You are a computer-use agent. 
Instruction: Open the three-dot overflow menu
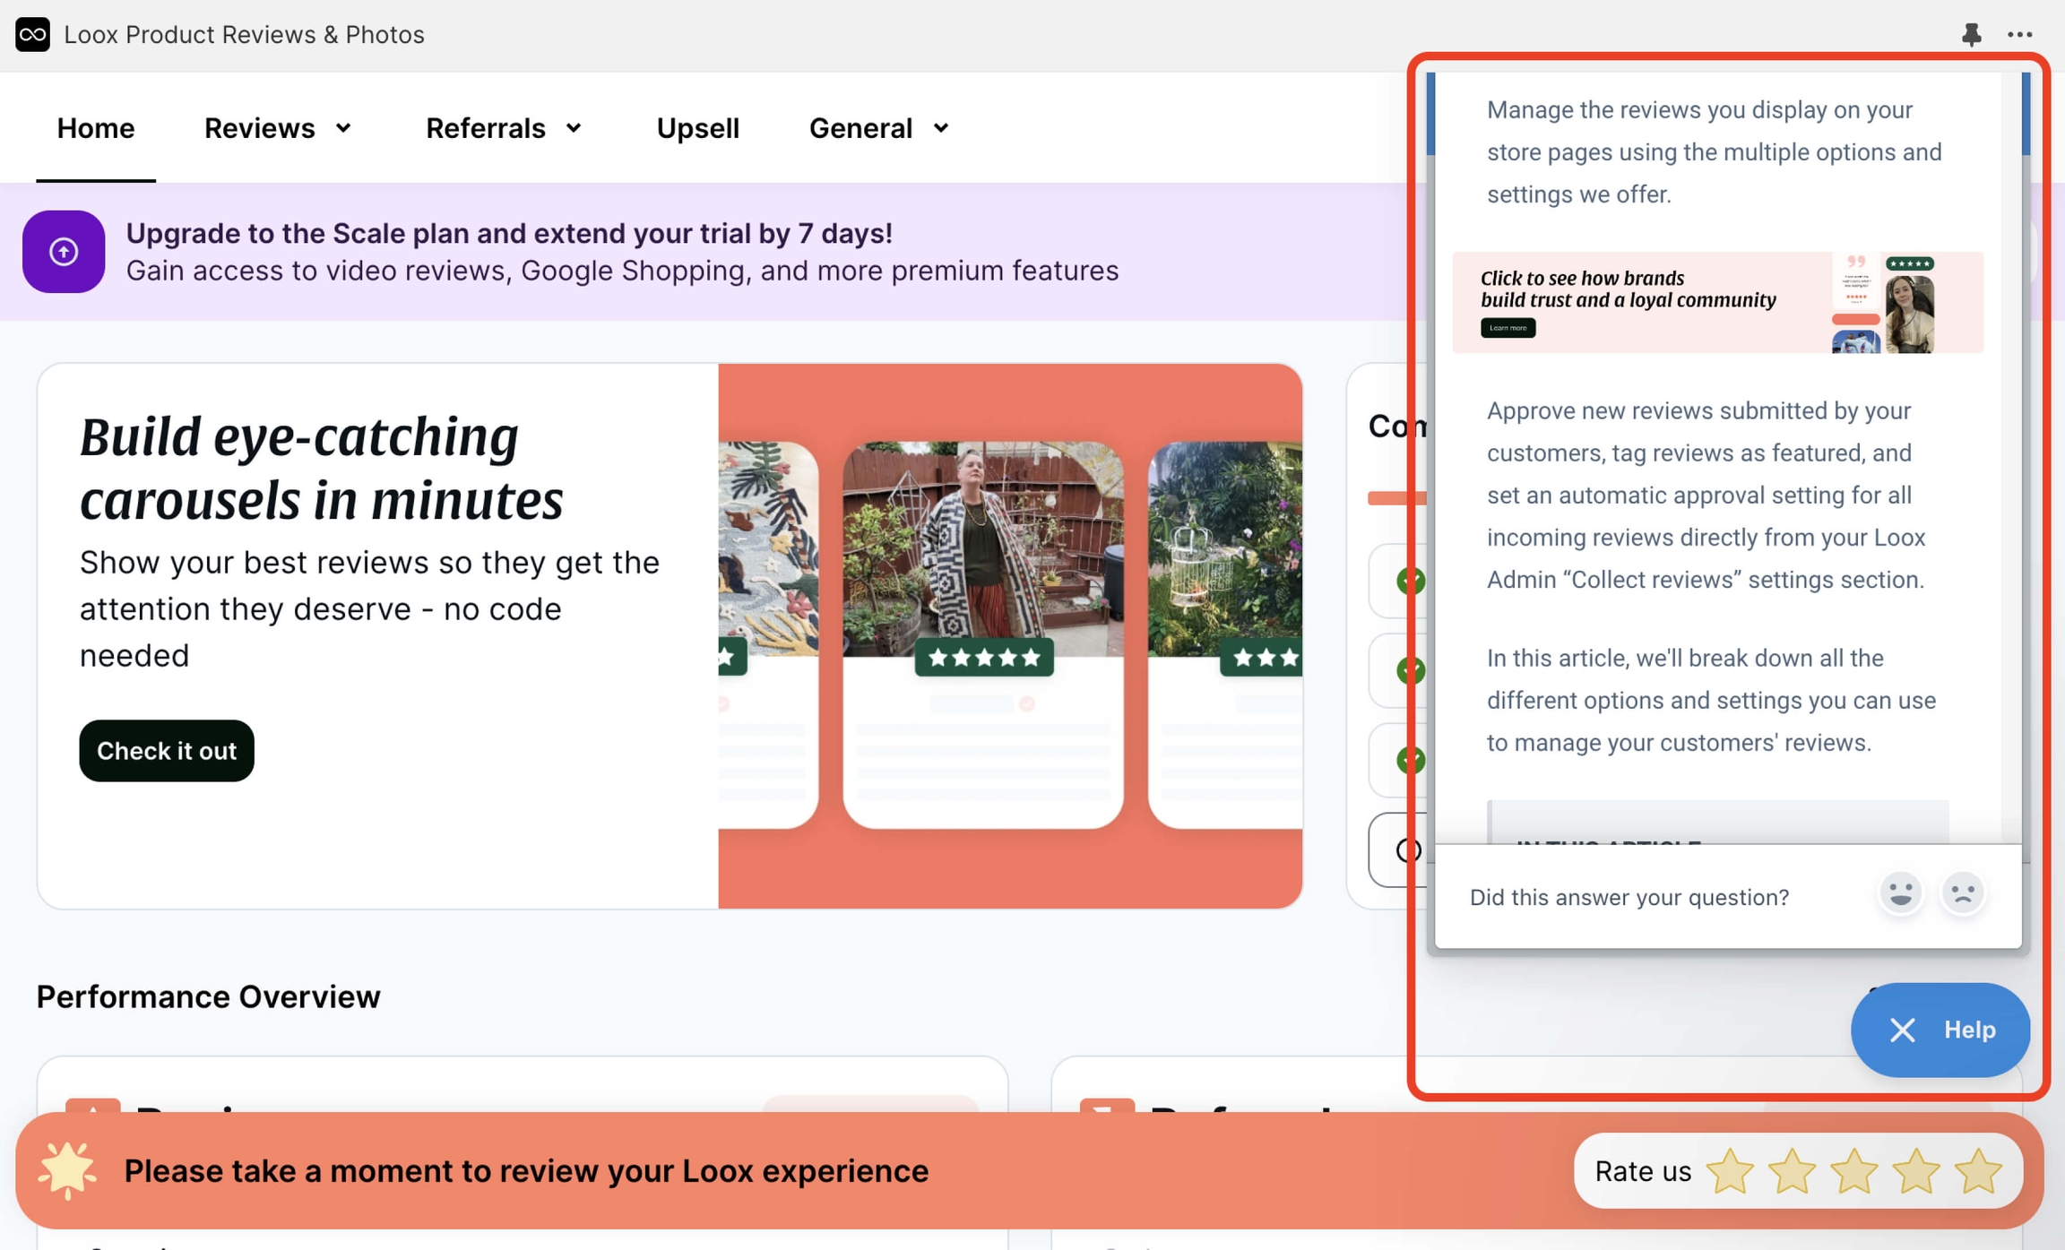click(x=2021, y=34)
